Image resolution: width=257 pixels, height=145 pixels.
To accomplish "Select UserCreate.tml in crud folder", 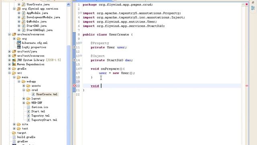I will tap(47, 94).
